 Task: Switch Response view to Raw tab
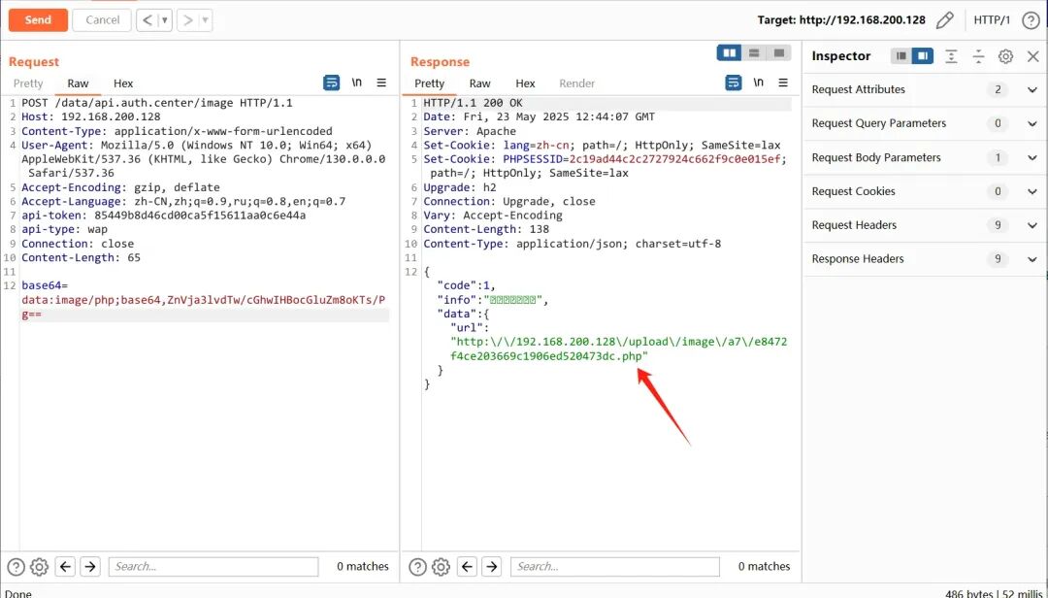click(479, 83)
